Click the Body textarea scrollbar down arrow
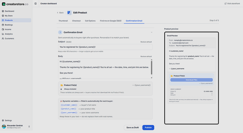 click(152, 78)
